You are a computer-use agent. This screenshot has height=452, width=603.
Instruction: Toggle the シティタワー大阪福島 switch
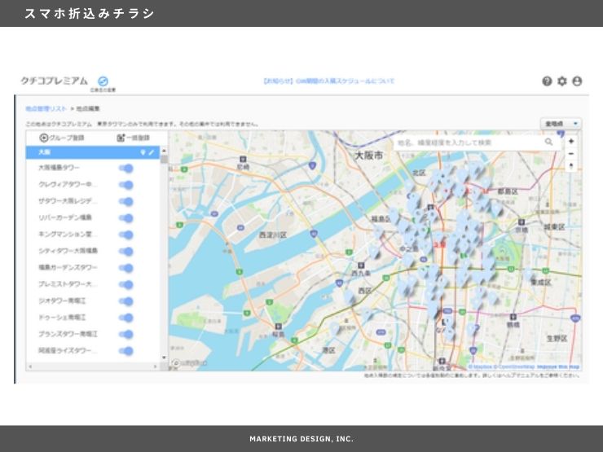pyautogui.click(x=126, y=252)
